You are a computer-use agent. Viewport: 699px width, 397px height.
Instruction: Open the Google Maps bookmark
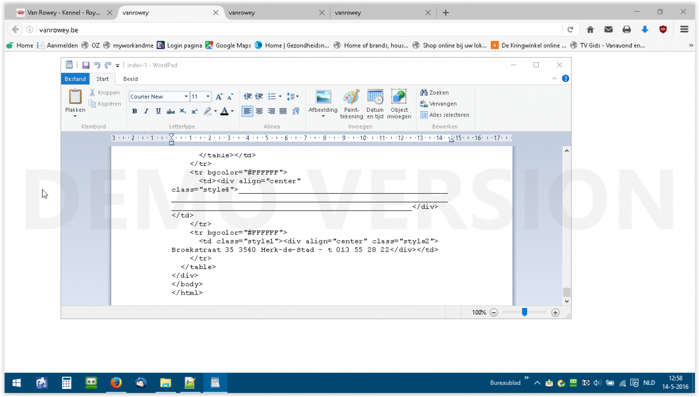click(x=228, y=45)
